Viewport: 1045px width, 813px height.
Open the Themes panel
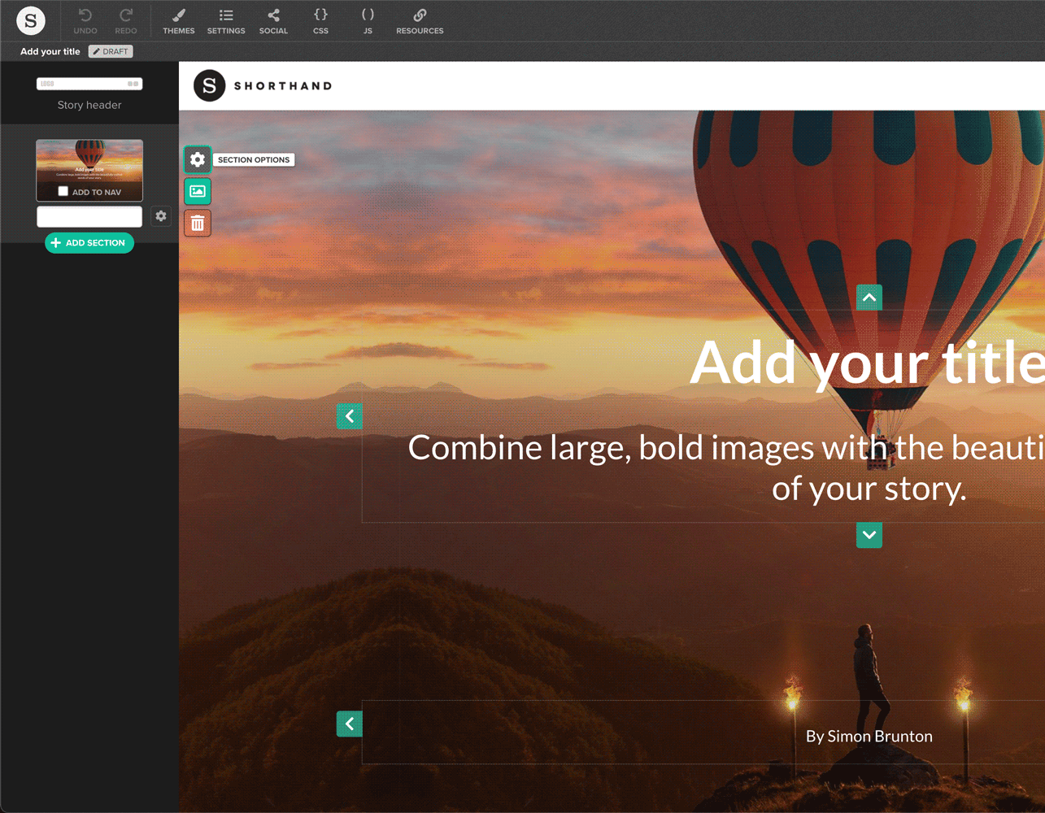pos(179,21)
